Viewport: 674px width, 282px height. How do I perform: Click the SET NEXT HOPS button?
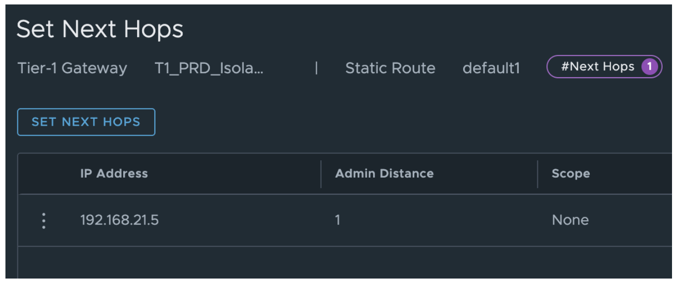point(86,122)
